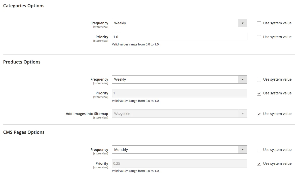Toggle Use system value for Categories Frequency
Viewport: 295px width, 175px height.
259,23
